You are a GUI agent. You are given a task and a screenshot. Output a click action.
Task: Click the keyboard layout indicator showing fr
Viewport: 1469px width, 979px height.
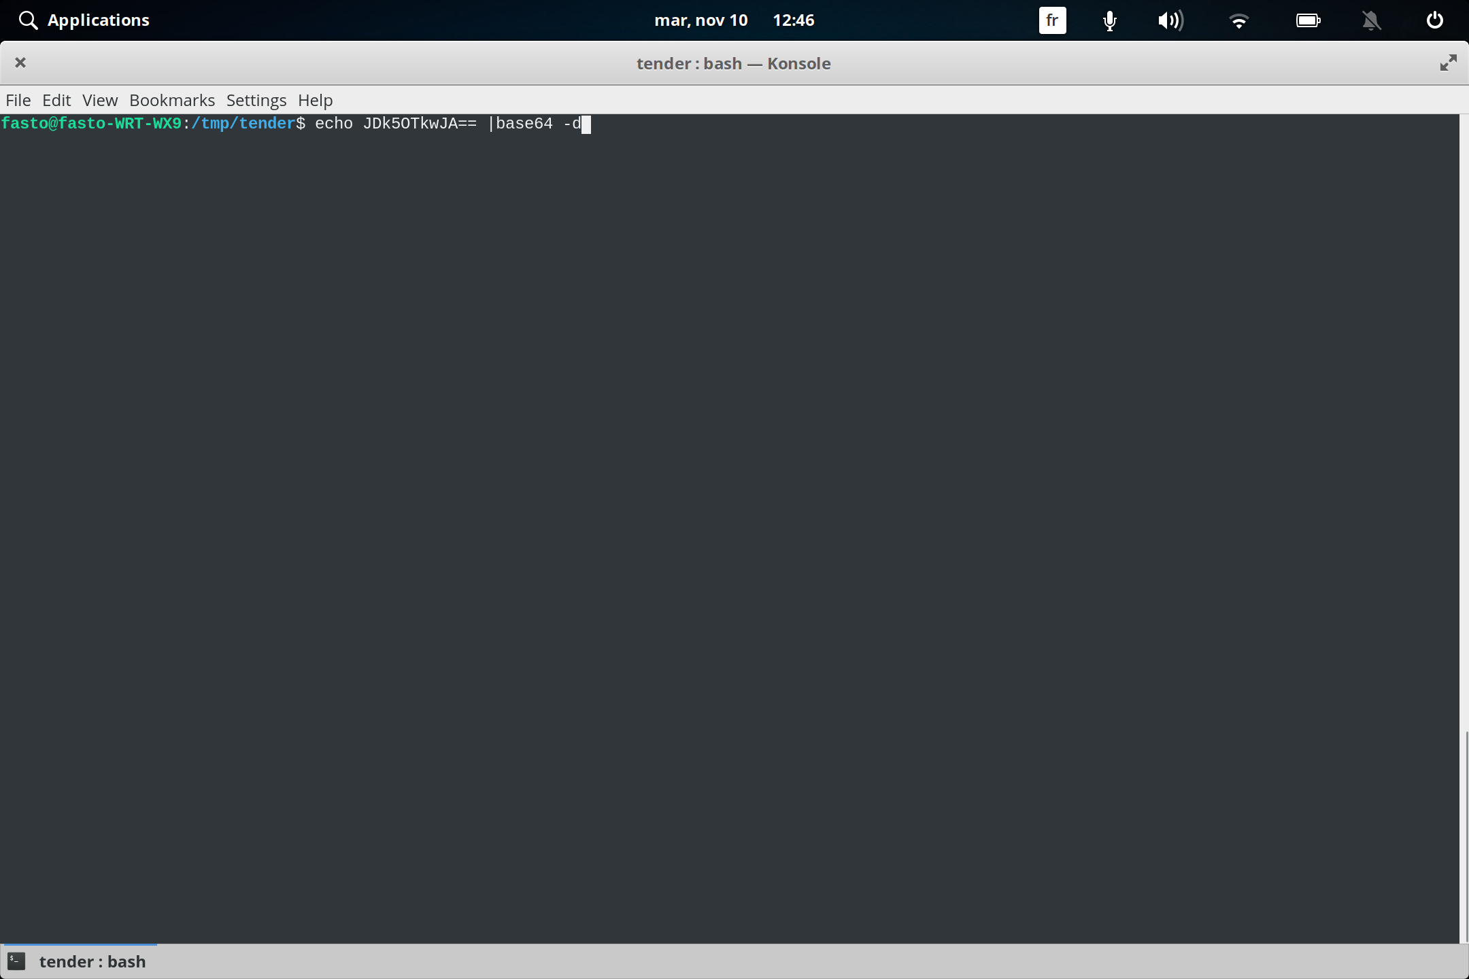[x=1051, y=20]
